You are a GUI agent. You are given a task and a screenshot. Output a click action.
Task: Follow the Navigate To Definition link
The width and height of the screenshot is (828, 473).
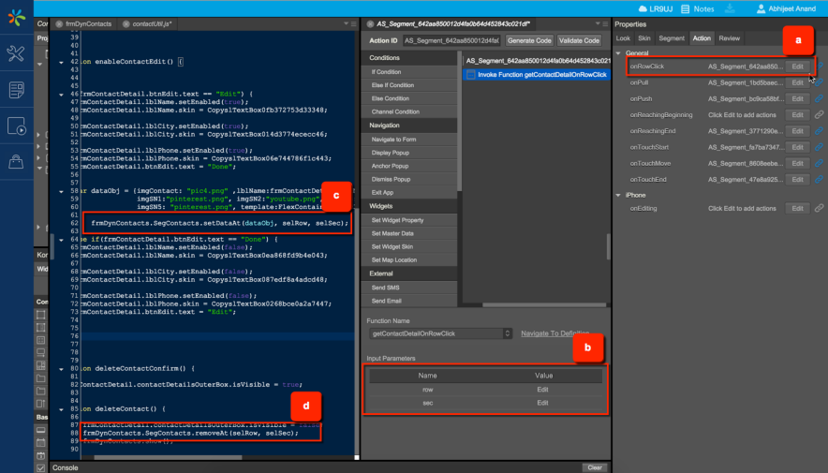coord(554,333)
